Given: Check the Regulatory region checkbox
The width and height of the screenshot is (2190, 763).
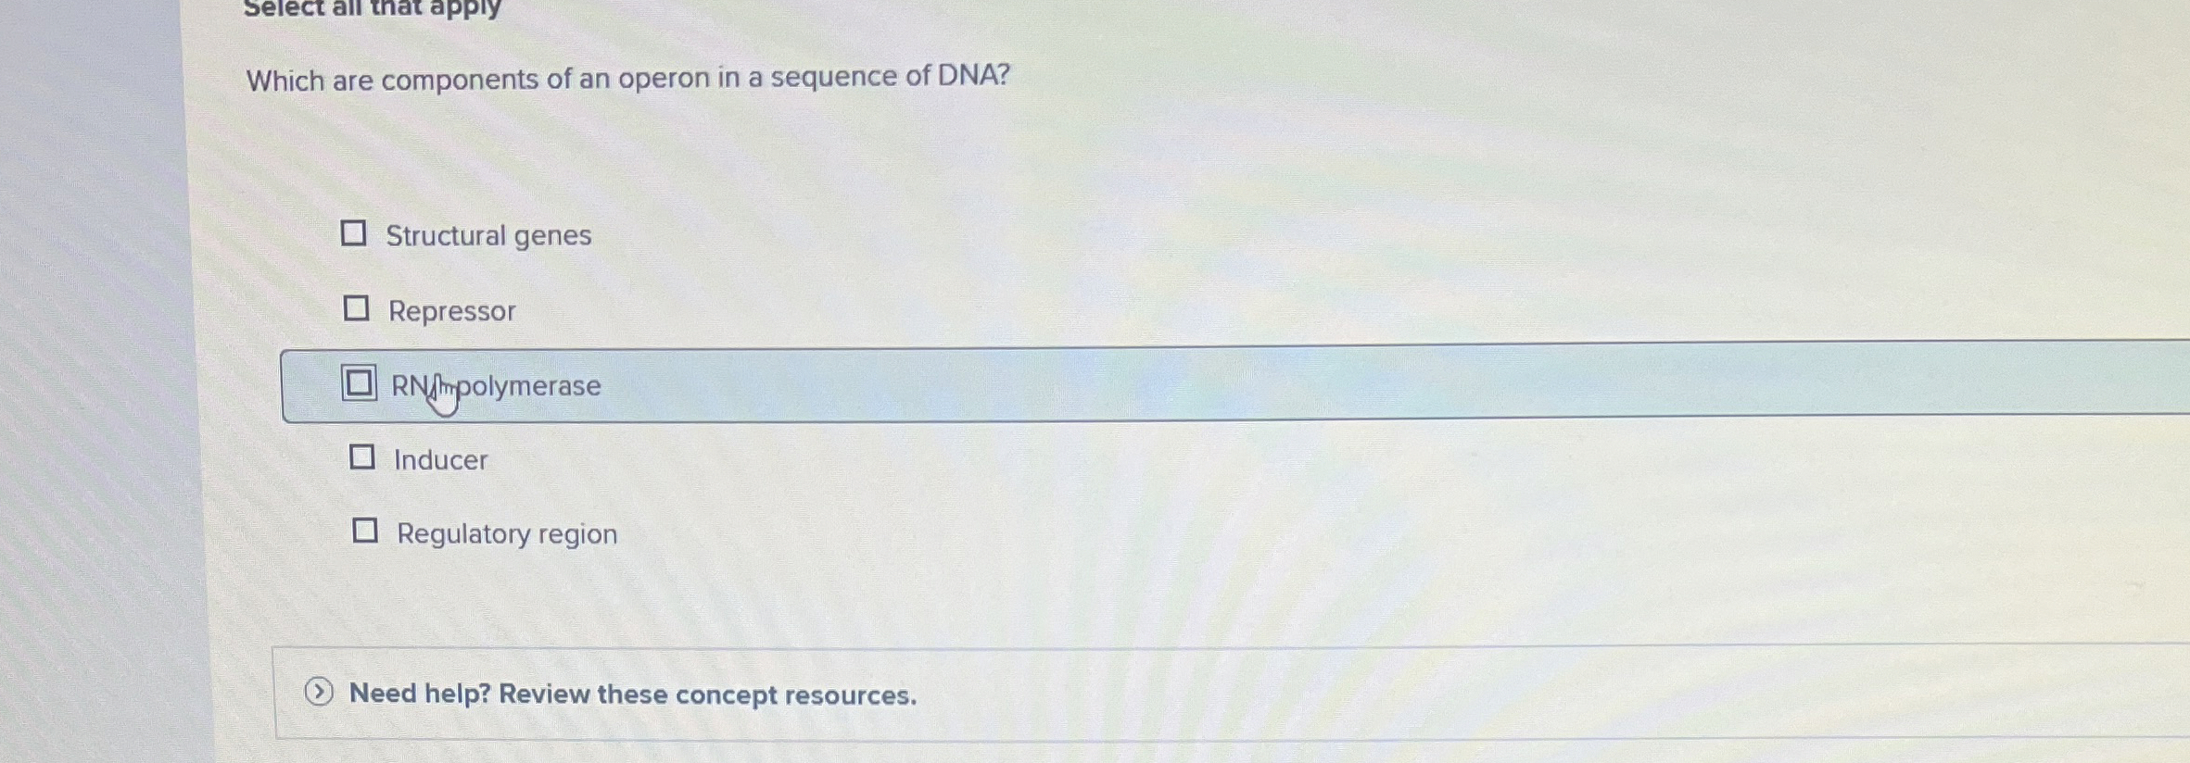Looking at the screenshot, I should tap(367, 529).
